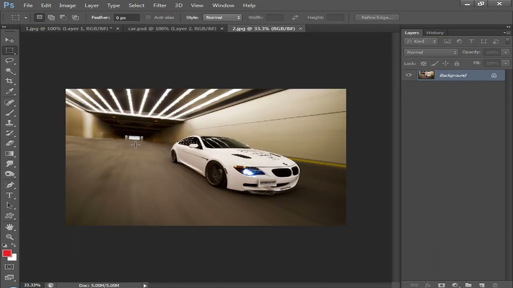
Task: Select the Eyedropper tool
Action: coord(10,92)
